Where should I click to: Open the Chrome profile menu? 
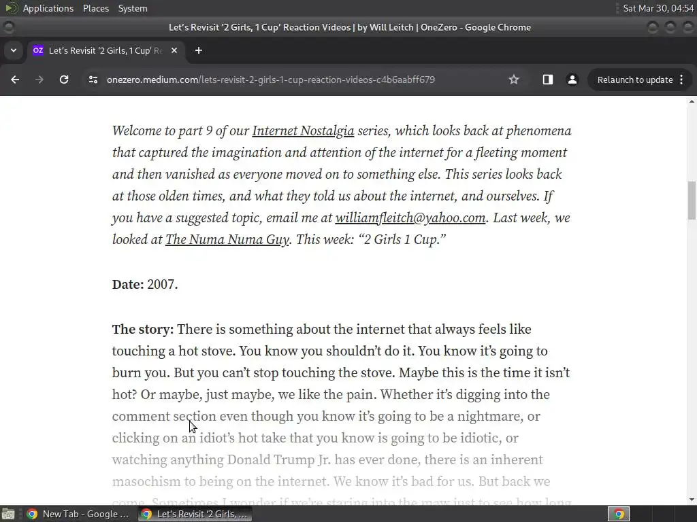click(x=572, y=80)
